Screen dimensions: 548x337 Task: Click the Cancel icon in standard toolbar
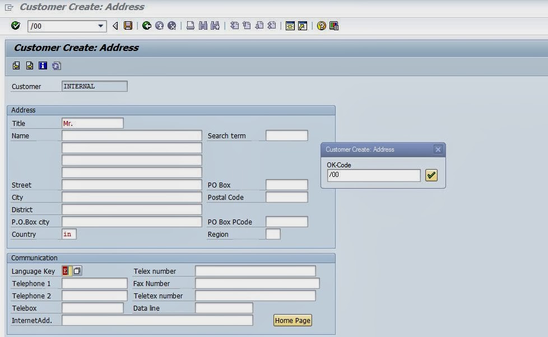172,26
